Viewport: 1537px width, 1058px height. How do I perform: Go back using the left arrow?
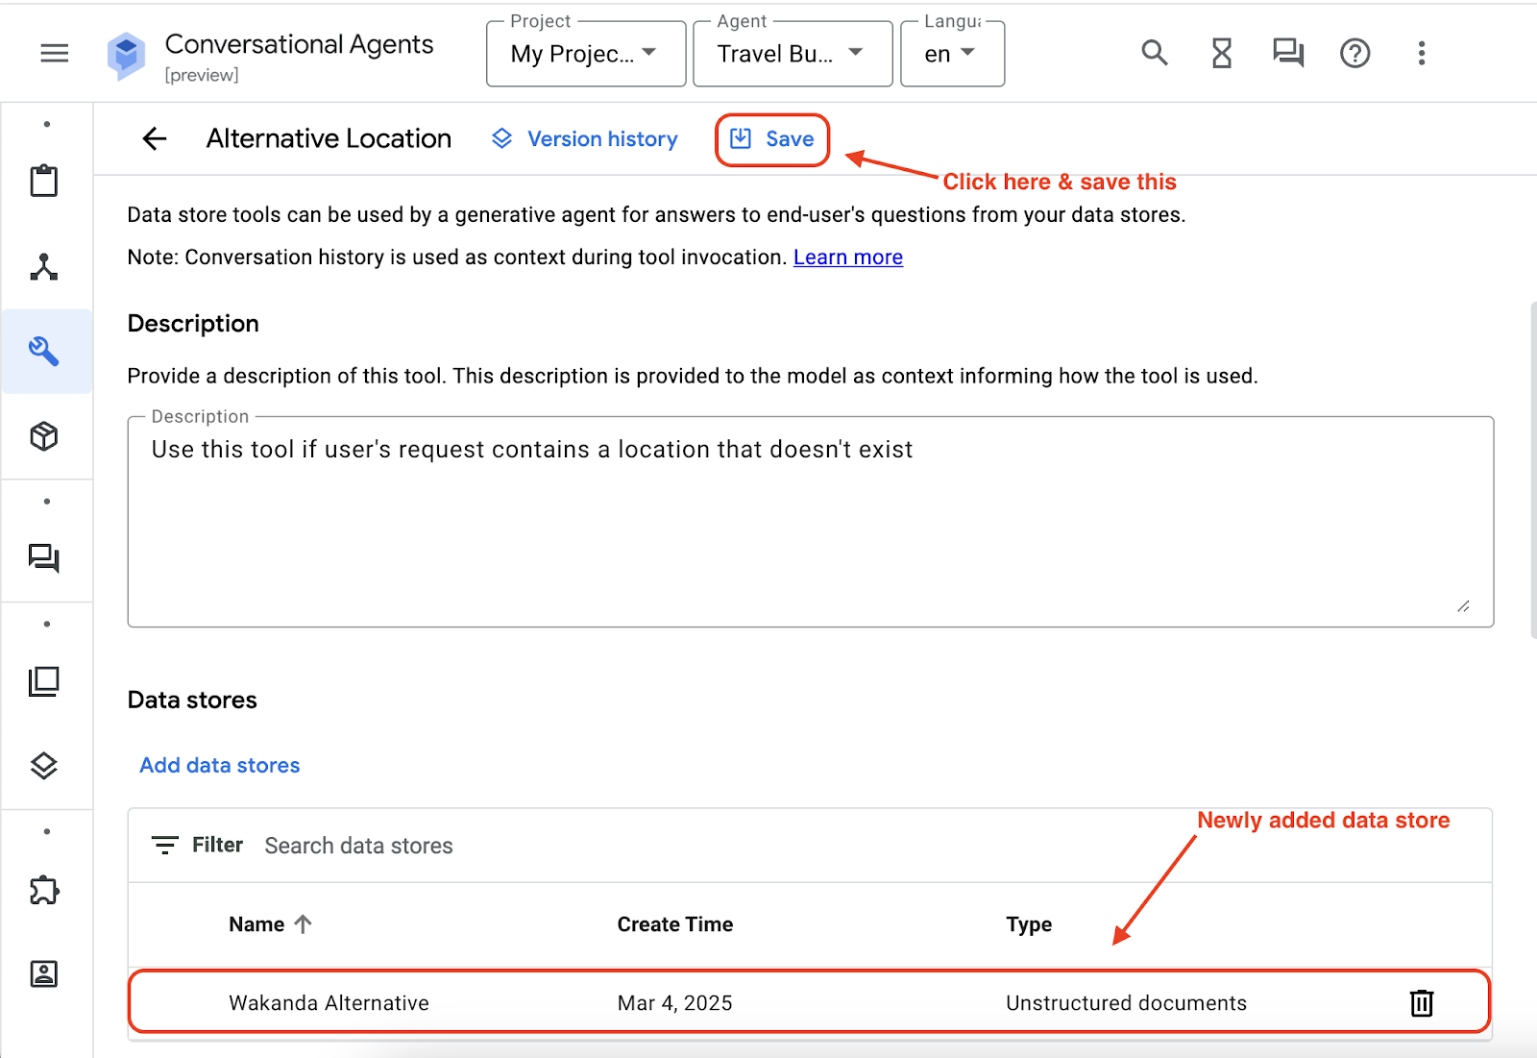(155, 139)
